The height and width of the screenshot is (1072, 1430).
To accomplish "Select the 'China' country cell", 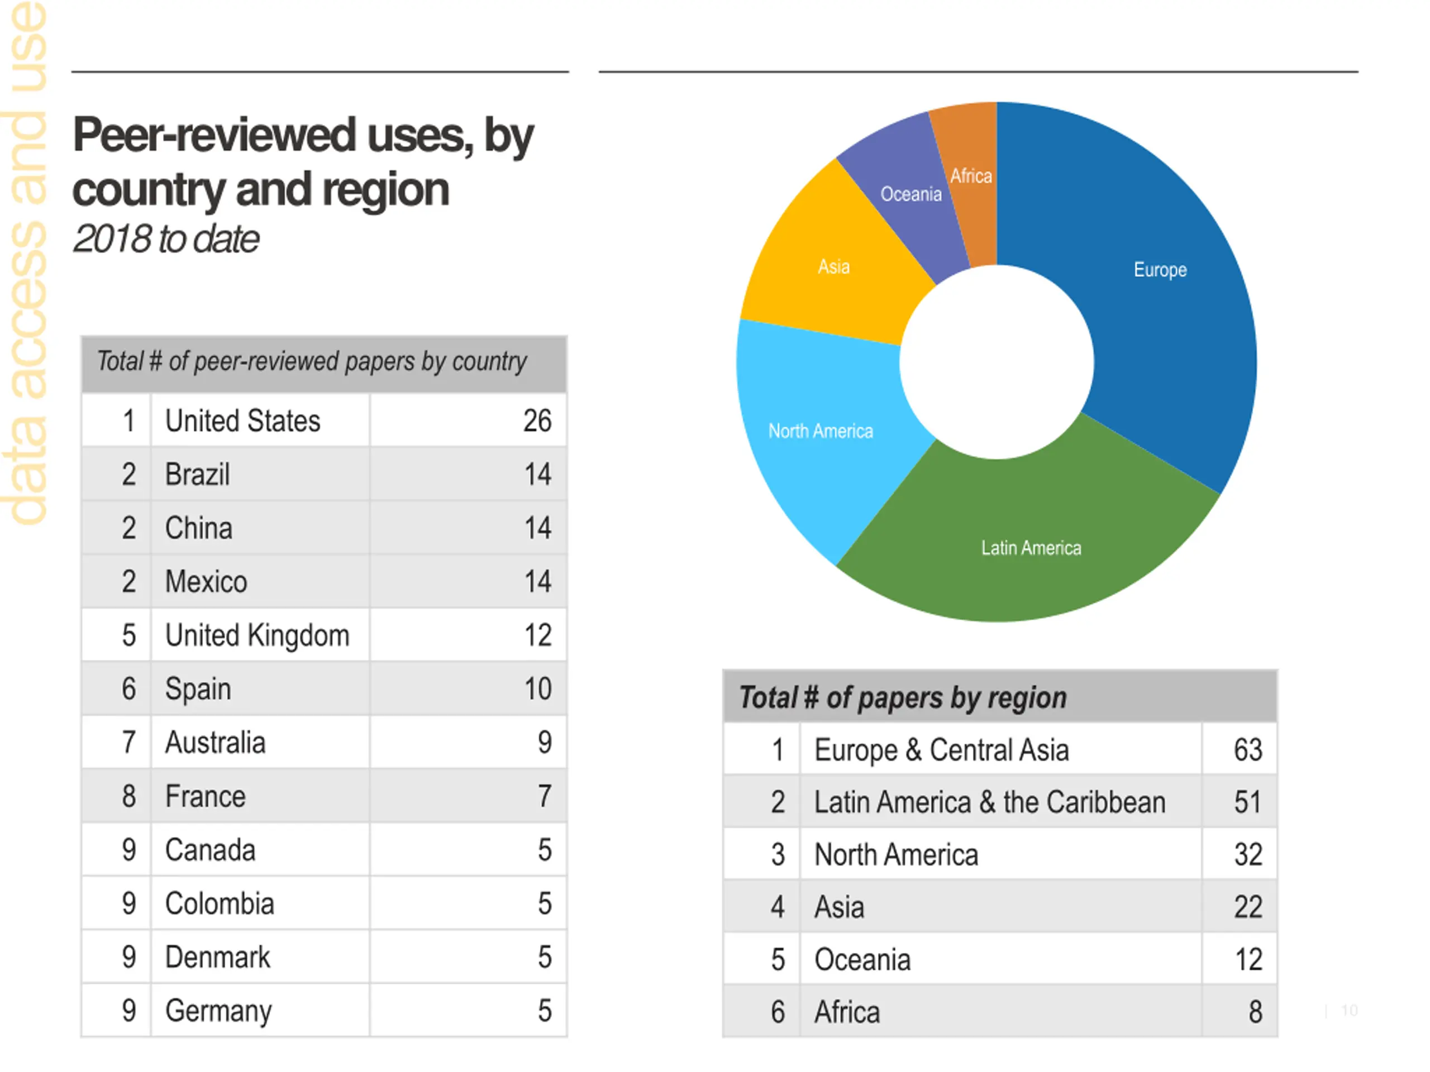I will pos(260,528).
